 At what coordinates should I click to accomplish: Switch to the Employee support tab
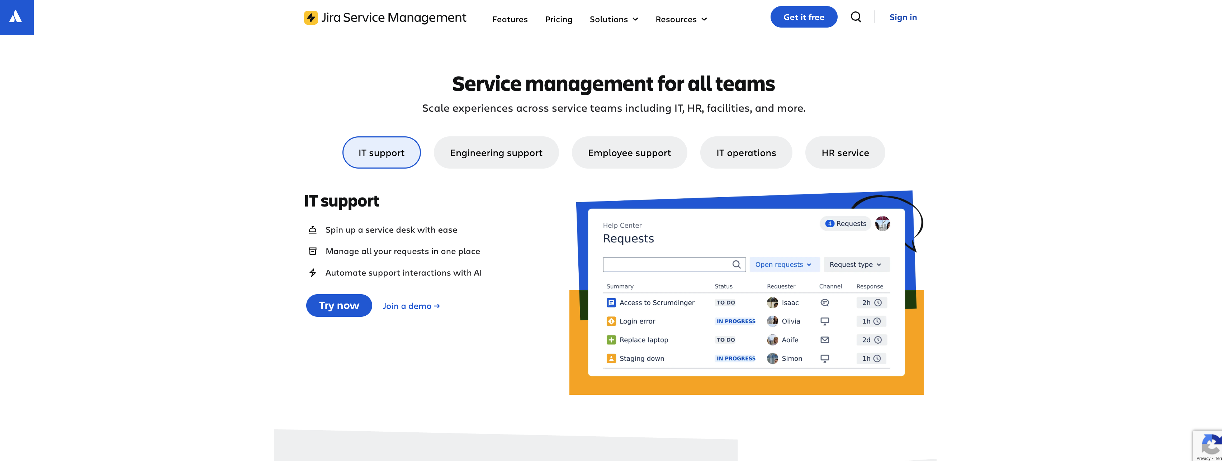coord(629,152)
